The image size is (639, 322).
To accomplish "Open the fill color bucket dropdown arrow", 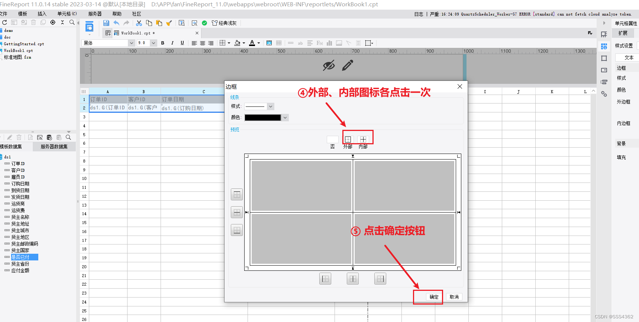I will pyautogui.click(x=244, y=43).
